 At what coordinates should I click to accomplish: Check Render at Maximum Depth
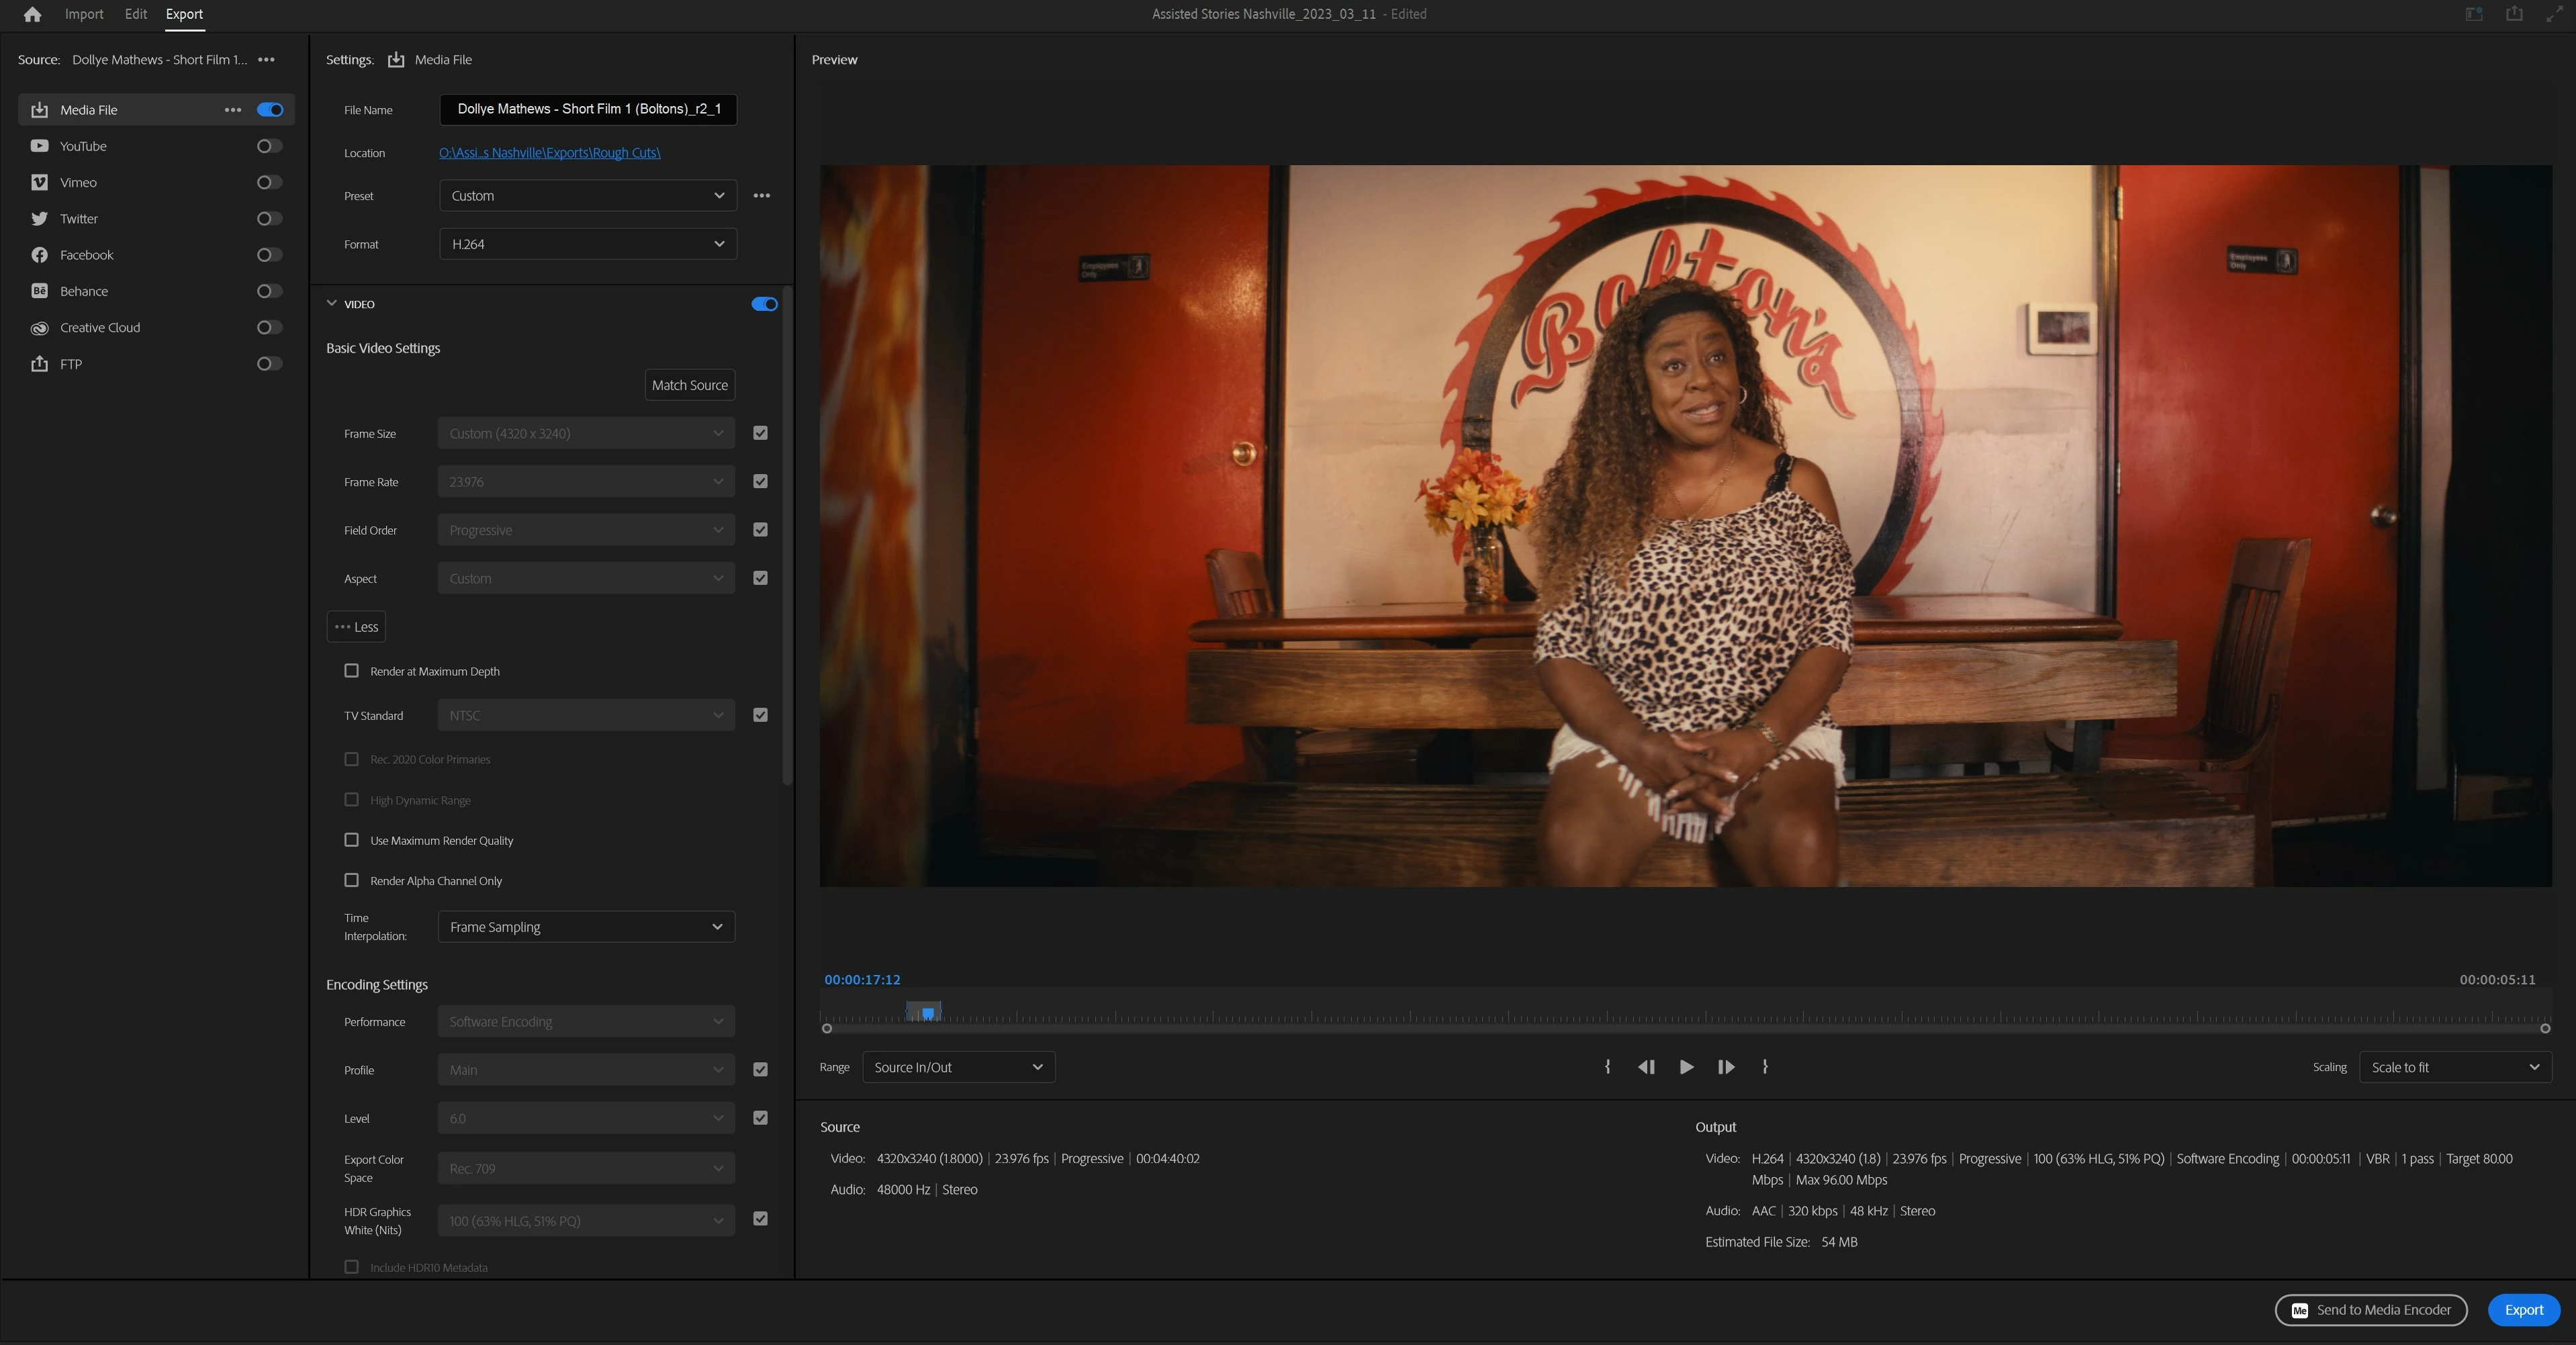pos(351,671)
